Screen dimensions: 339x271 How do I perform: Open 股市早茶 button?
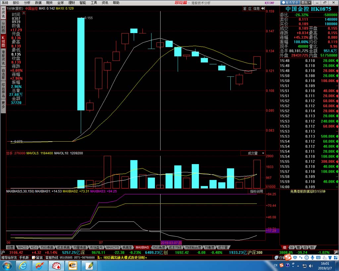pyautogui.click(x=290, y=3)
